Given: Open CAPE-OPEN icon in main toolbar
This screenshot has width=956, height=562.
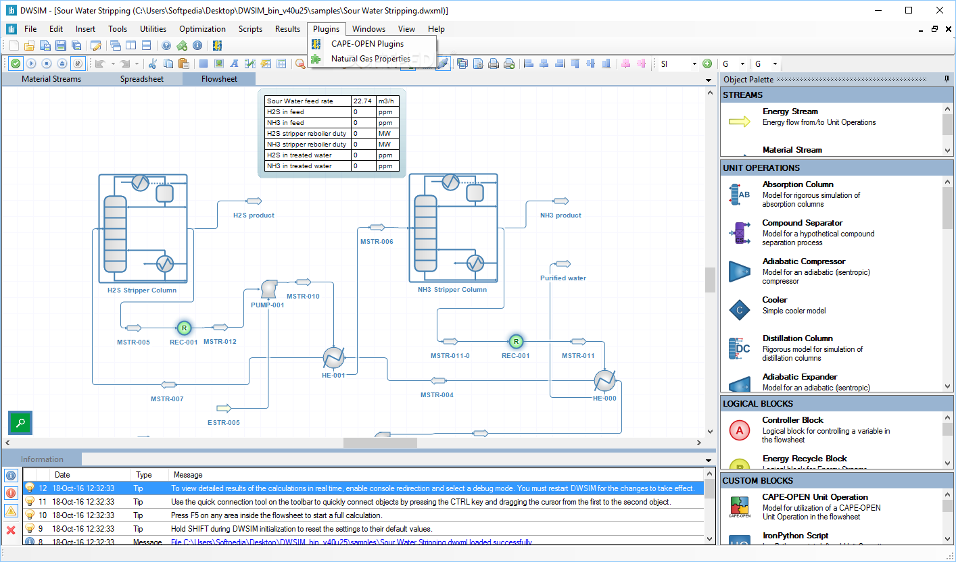Looking at the screenshot, I should 217,45.
